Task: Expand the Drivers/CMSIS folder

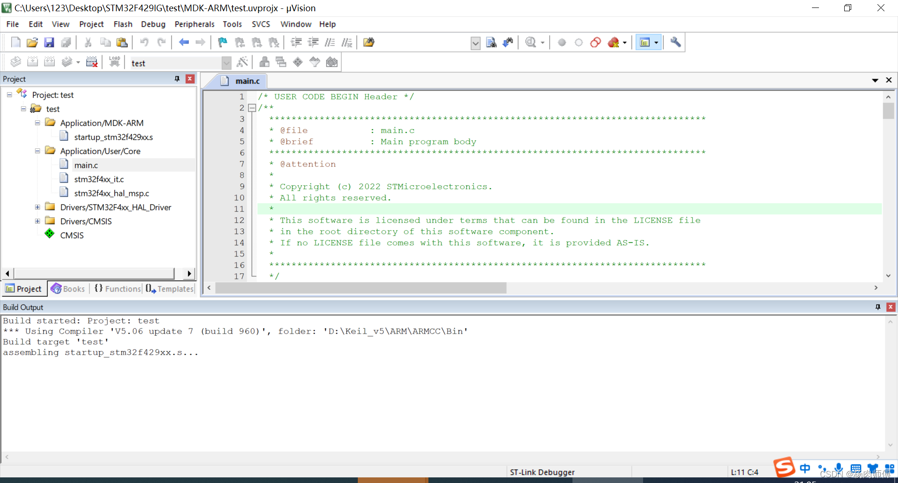Action: coord(37,221)
